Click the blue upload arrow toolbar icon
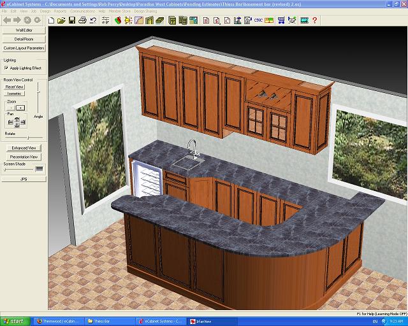The image size is (408, 326). (237, 20)
